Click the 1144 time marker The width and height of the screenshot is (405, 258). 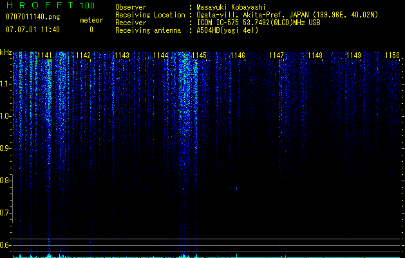coord(161,55)
